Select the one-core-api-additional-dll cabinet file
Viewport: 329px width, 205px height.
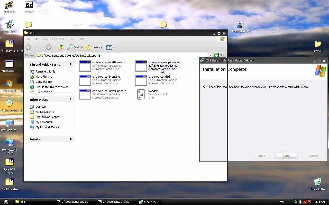(x=102, y=66)
